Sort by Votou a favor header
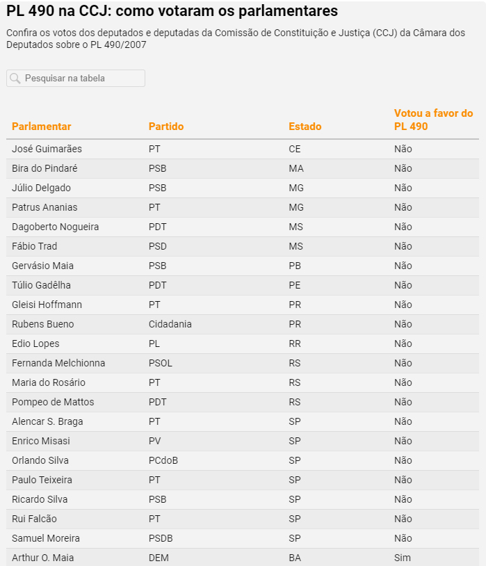Viewport: 486px width, 566px height. coord(433,120)
